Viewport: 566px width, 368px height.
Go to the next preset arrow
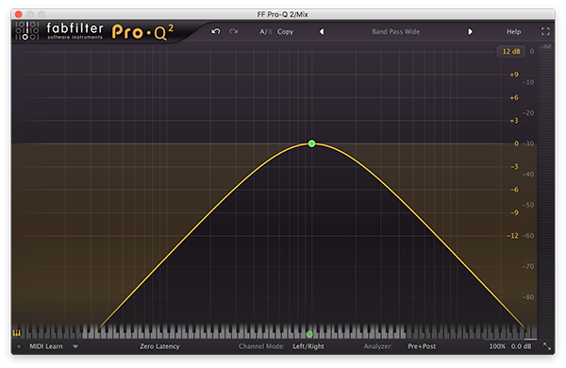click(470, 32)
